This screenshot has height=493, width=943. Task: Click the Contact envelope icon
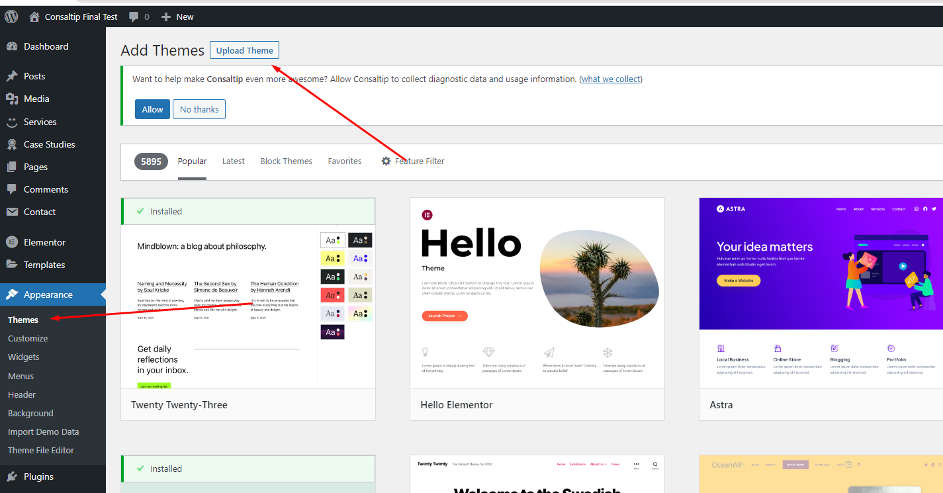pyautogui.click(x=12, y=212)
